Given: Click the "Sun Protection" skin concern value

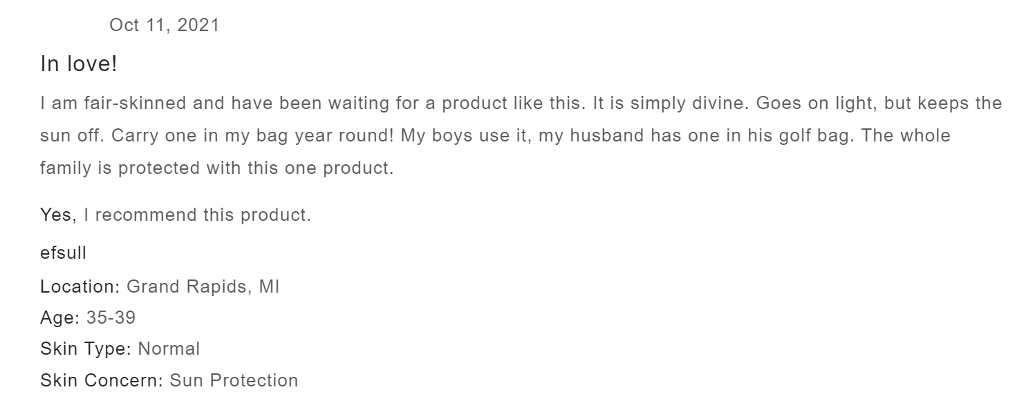Looking at the screenshot, I should (234, 380).
